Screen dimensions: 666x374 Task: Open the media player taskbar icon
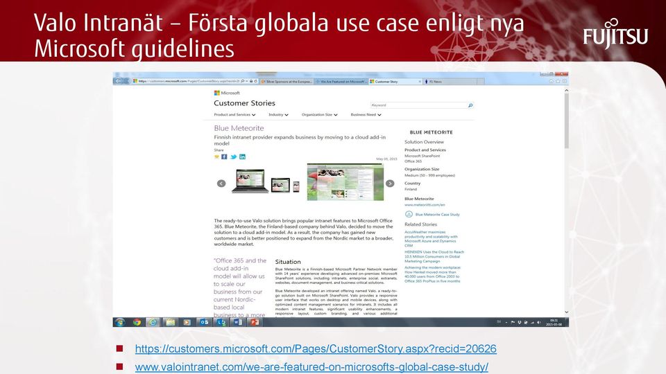187,322
